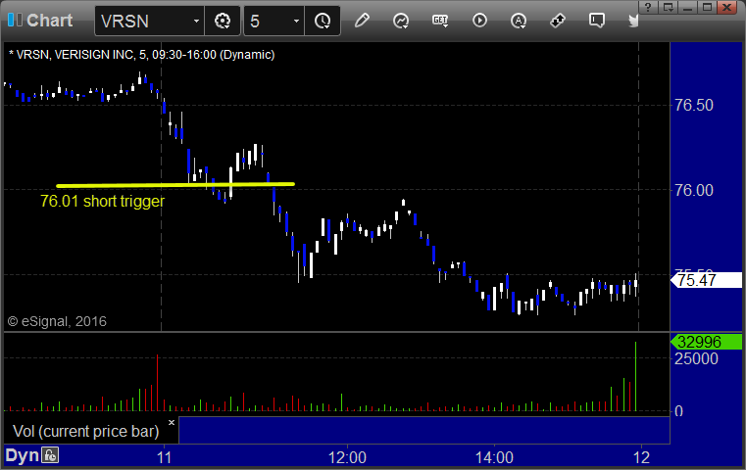
Task: Click the 76.50 price axis label
Action: coord(694,105)
